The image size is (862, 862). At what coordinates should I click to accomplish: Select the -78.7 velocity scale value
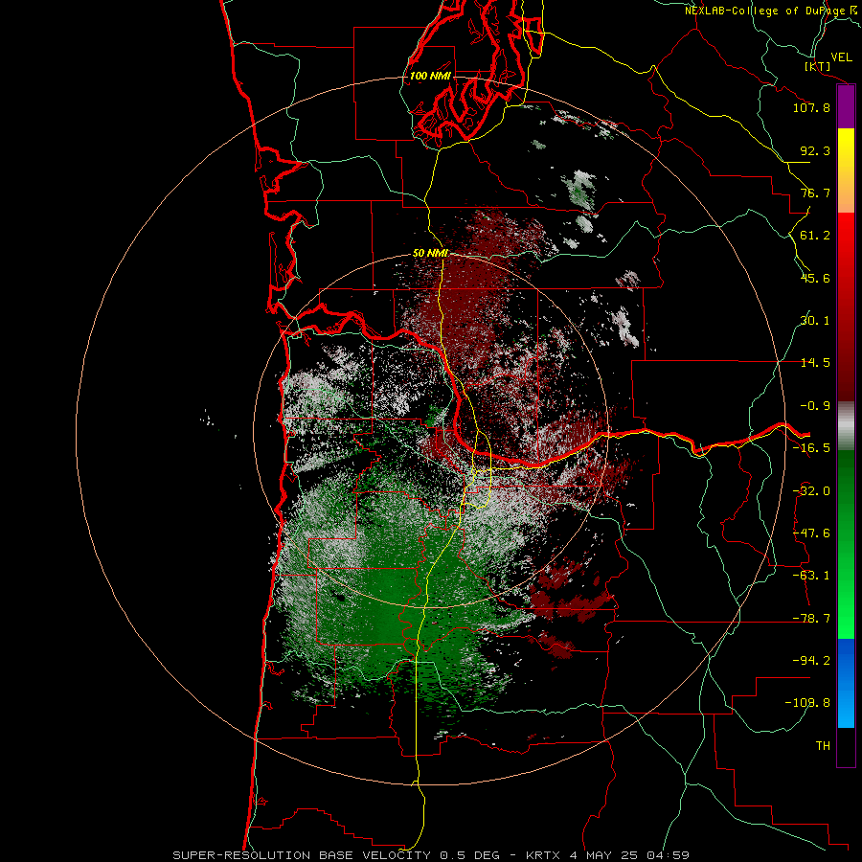coord(811,619)
